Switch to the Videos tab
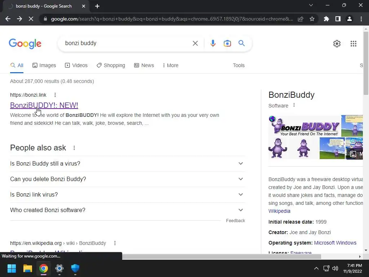This screenshot has width=369, height=277. 76,66
